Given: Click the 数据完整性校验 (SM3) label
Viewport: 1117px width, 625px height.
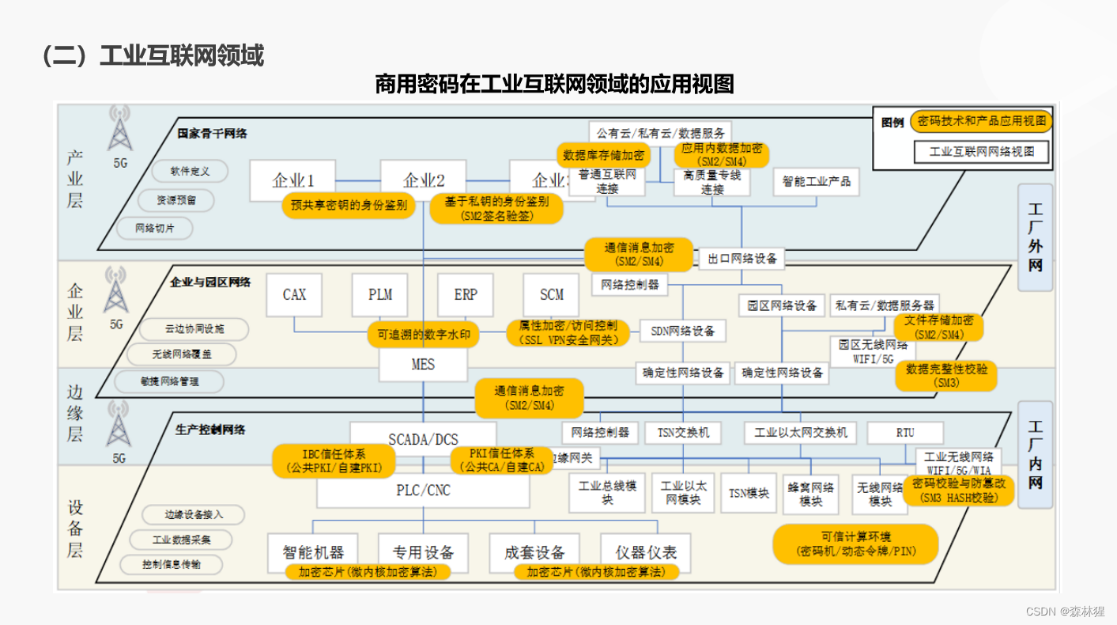Looking at the screenshot, I should [946, 376].
